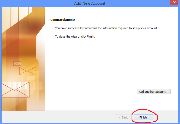Click the Add New Account title text
The width and height of the screenshot is (180, 124).
point(90,3)
